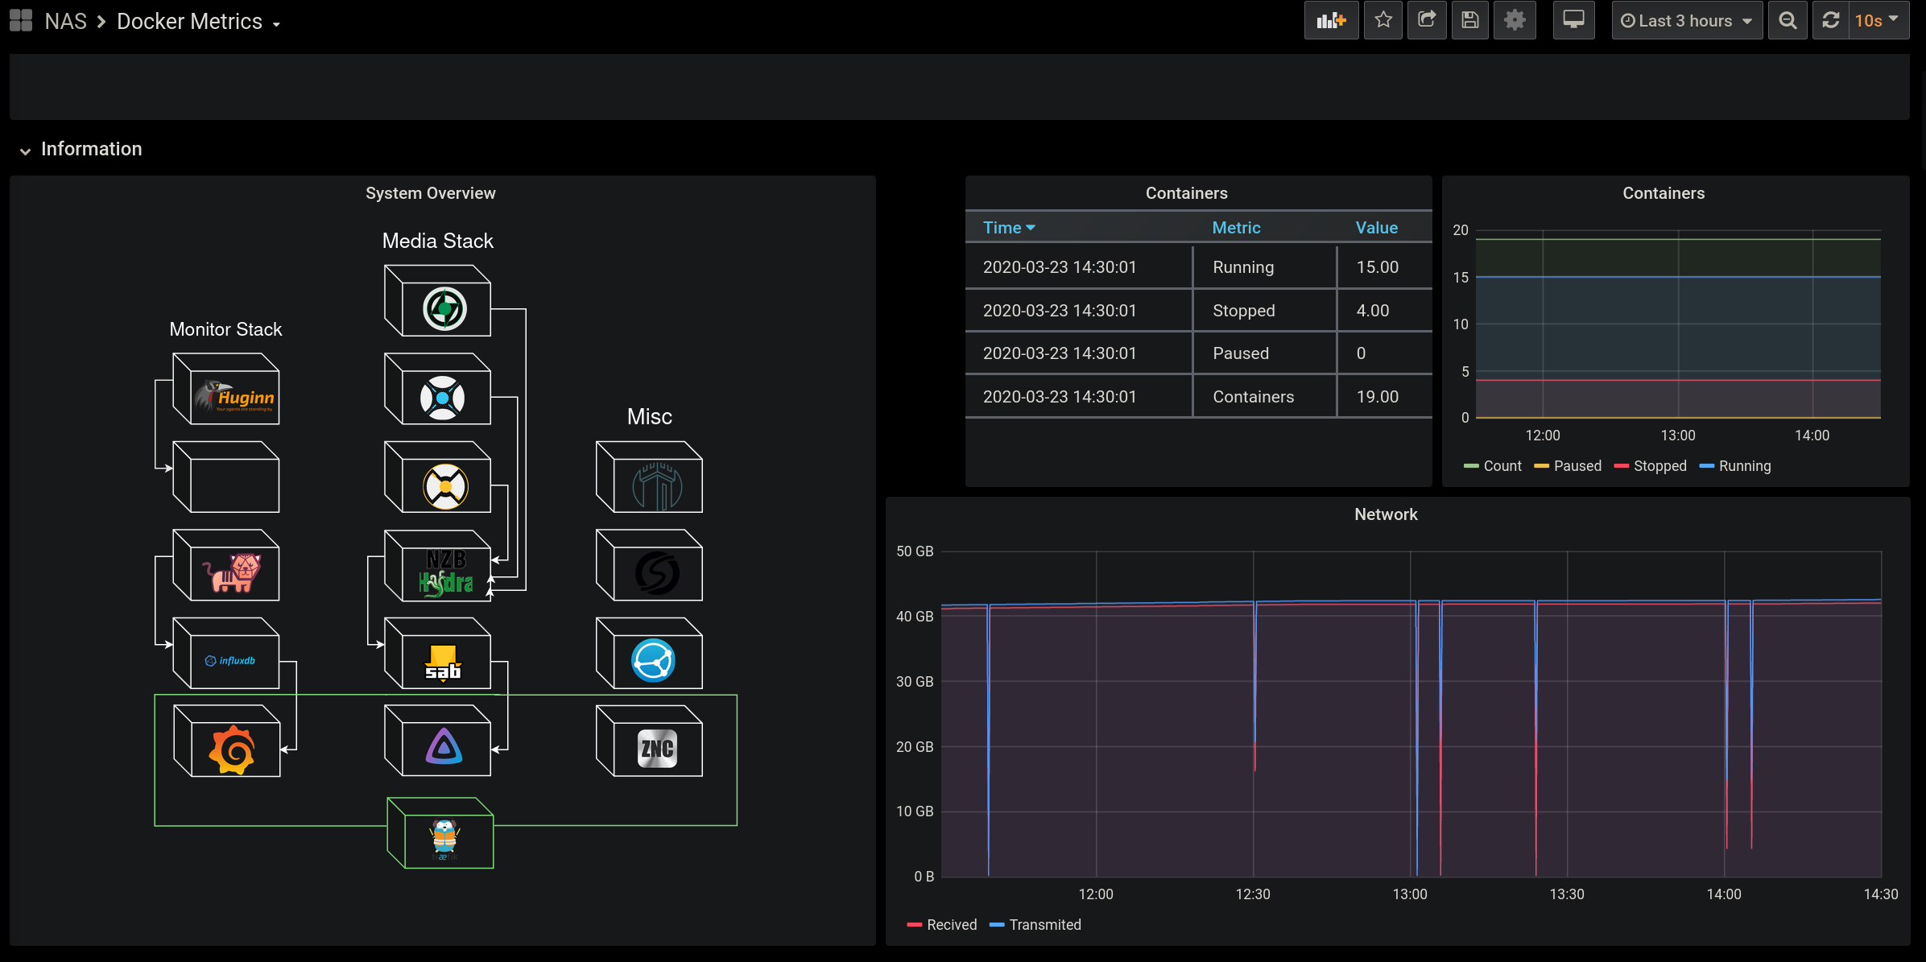
Task: Star this dashboard as favorite
Action: pyautogui.click(x=1383, y=20)
